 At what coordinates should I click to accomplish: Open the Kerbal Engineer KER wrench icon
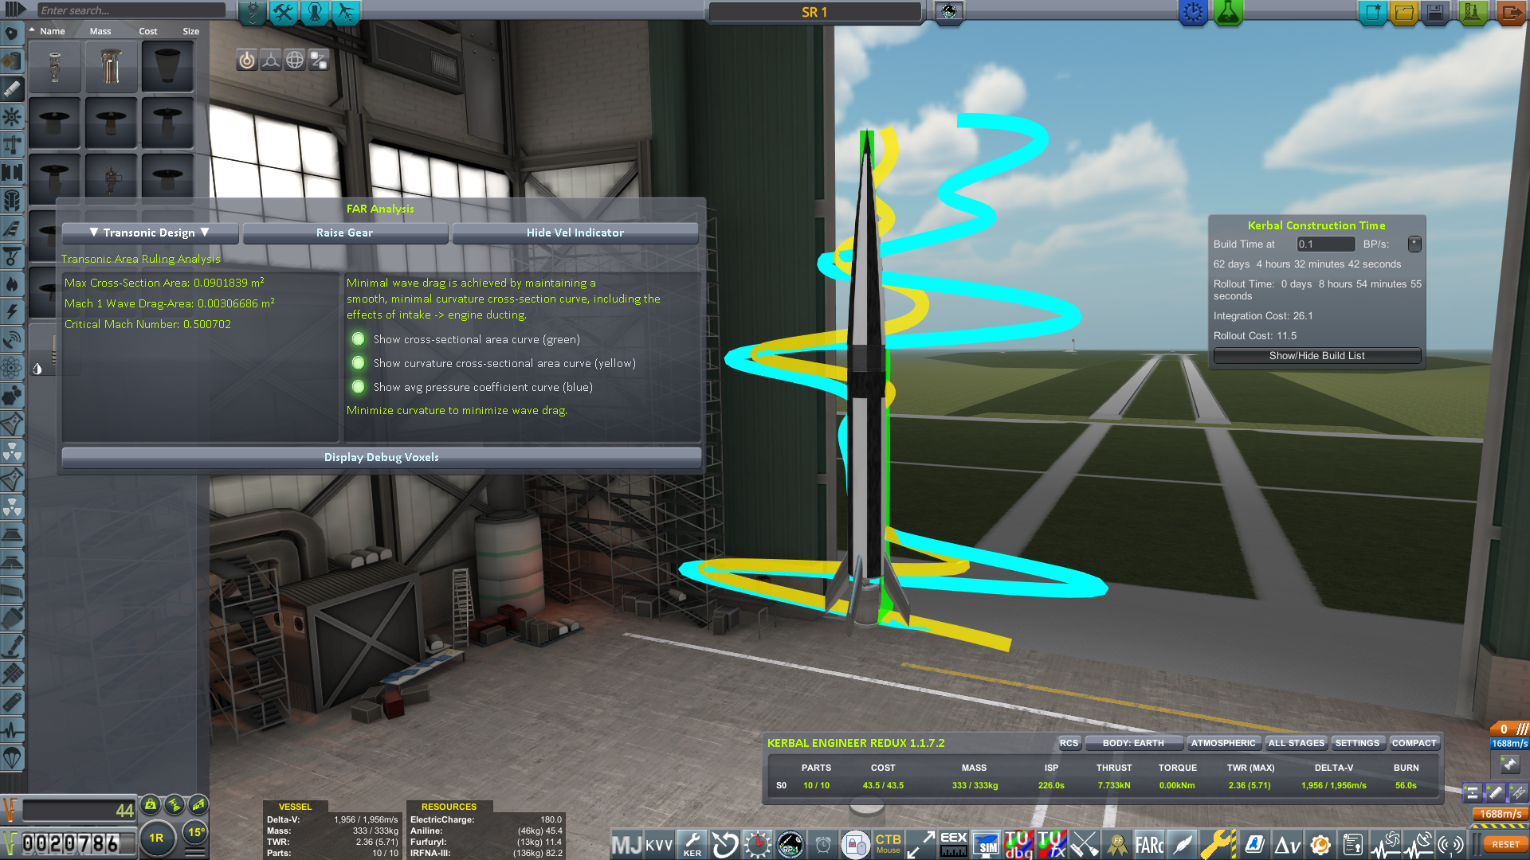pyautogui.click(x=692, y=844)
